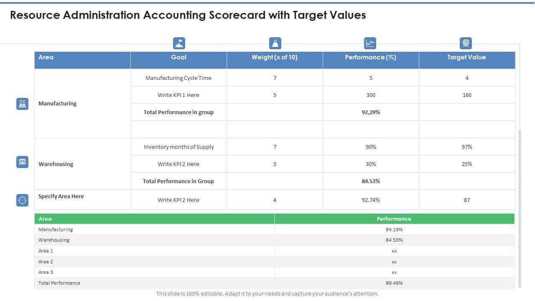Click the target bullseye icon above Target Value
This screenshot has height=301, width=535.
(x=466, y=43)
